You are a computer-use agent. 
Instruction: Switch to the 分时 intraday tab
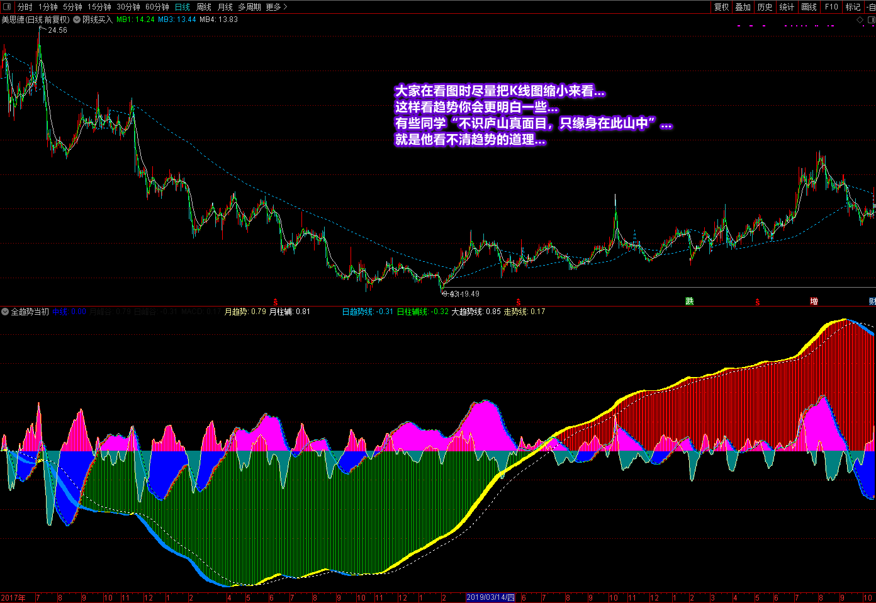(25, 7)
